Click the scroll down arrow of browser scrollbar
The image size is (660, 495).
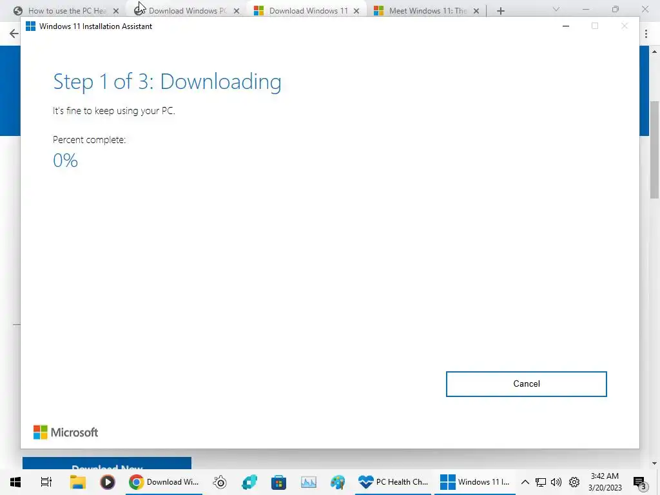pos(655,463)
